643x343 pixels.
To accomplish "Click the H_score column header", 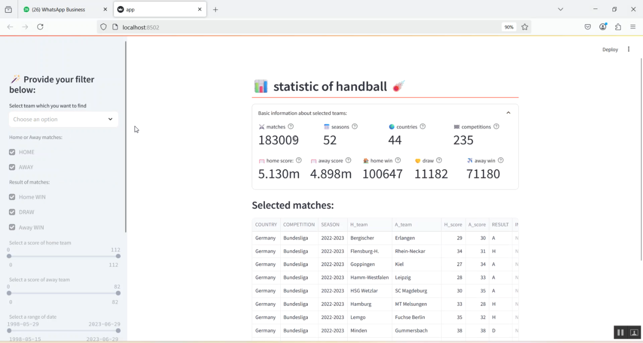I will [453, 225].
